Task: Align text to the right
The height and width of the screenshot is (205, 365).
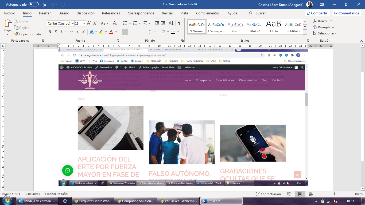Action: point(137,32)
